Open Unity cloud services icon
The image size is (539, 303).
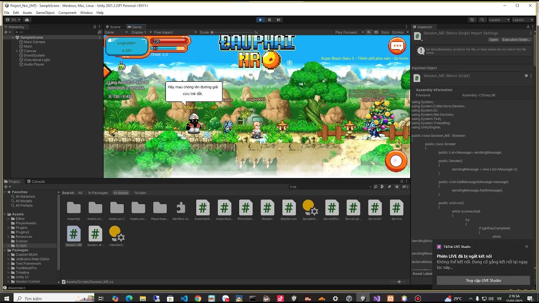(27, 20)
